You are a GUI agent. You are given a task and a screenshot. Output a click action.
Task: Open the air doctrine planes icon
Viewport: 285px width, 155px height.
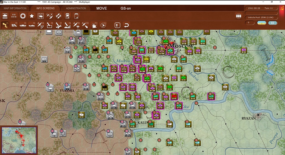[x=50, y=16]
